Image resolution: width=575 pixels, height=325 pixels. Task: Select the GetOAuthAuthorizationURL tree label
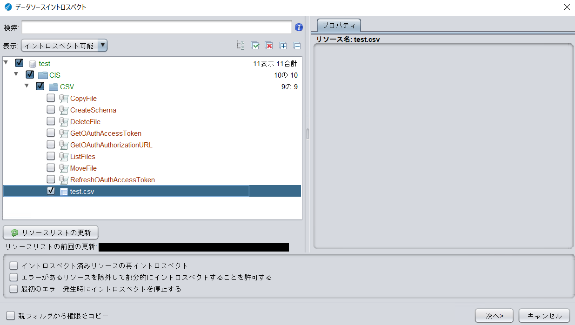tap(111, 145)
